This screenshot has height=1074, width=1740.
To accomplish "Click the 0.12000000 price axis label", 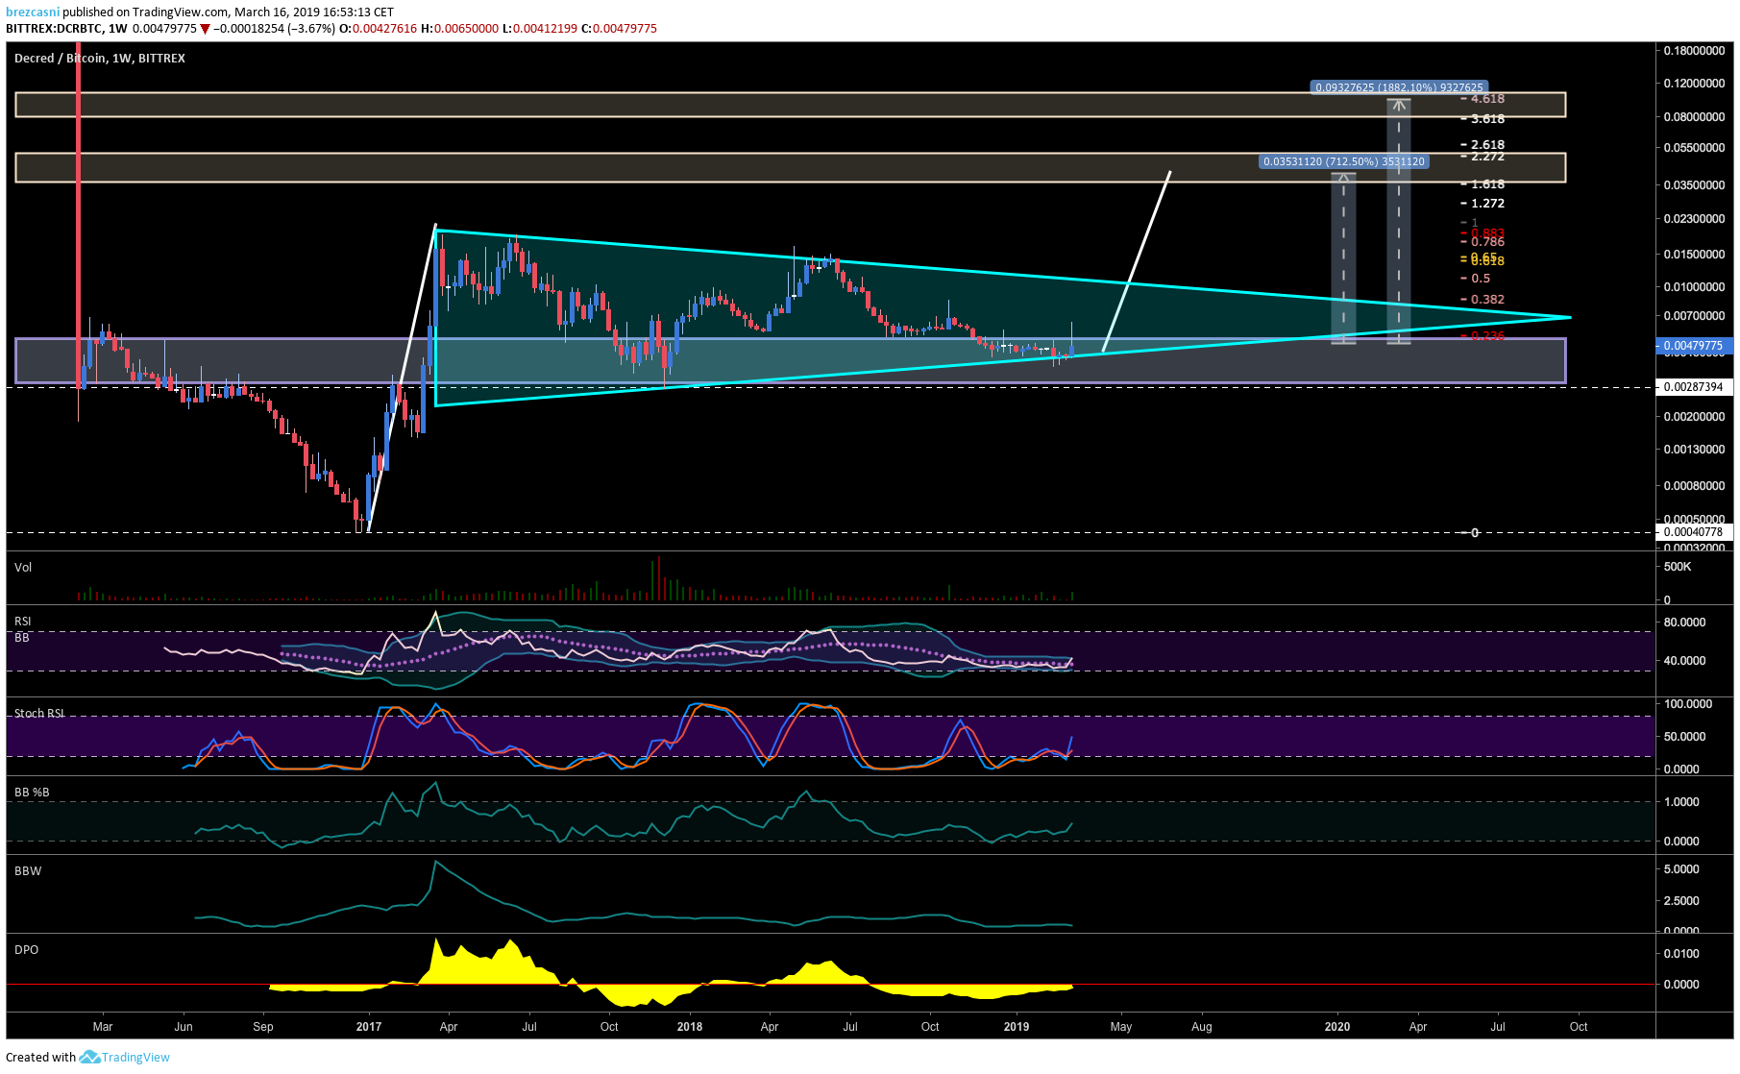I will (x=1694, y=84).
